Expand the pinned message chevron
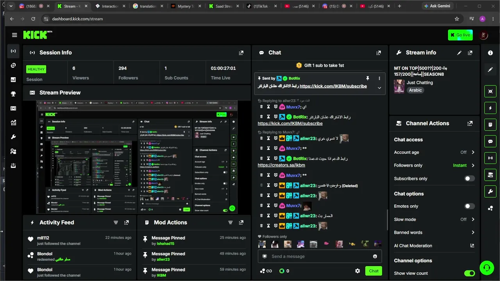The width and height of the screenshot is (500, 281). coord(379,88)
